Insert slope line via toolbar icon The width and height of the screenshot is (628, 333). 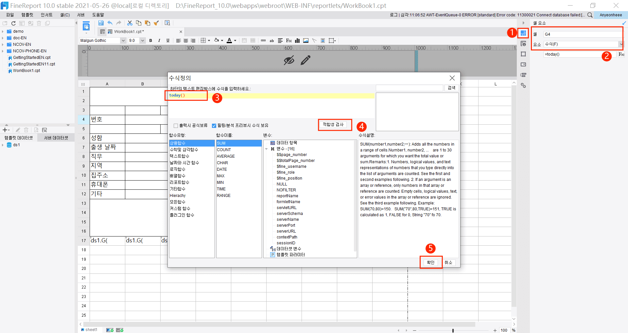click(314, 41)
